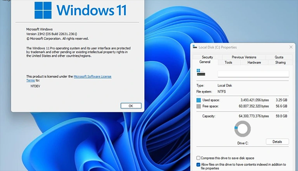Screen dimensions: 298x171
Task: Select the Quota tab
Action: click(x=279, y=57)
